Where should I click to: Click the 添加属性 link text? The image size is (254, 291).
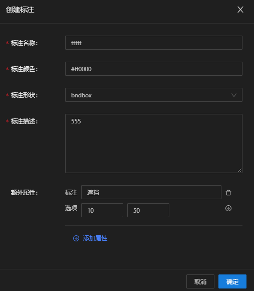95,238
